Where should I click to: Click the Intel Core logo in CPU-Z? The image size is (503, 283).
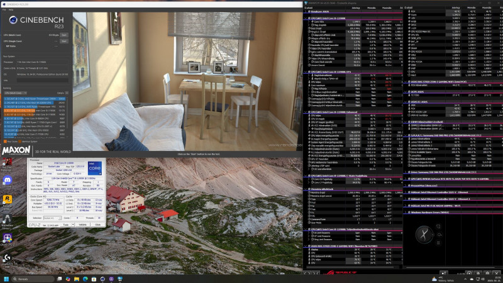click(x=95, y=169)
